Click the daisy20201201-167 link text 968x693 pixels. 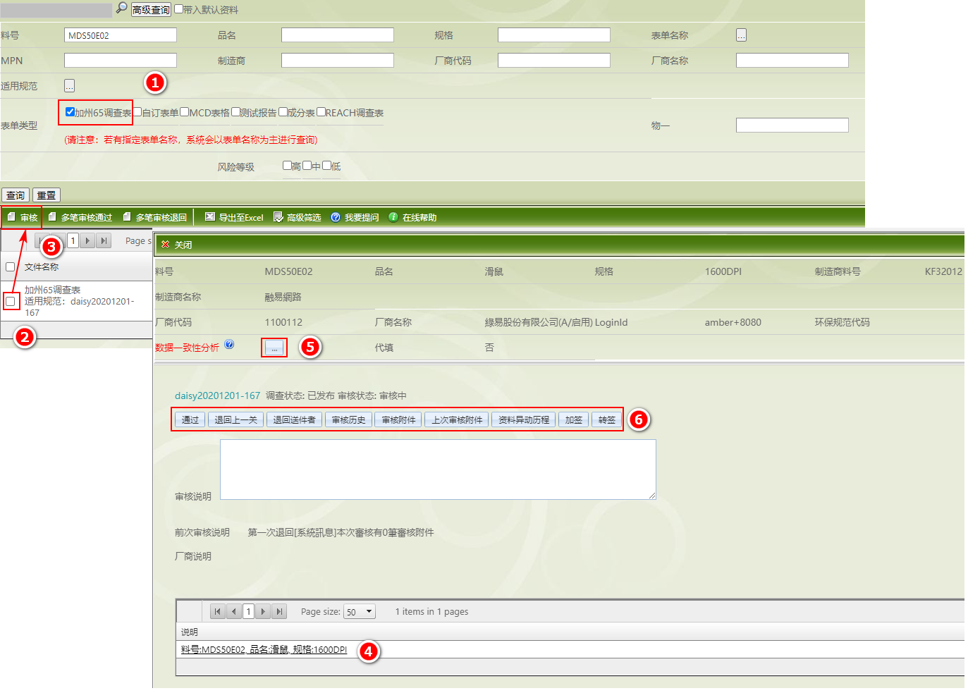(217, 395)
